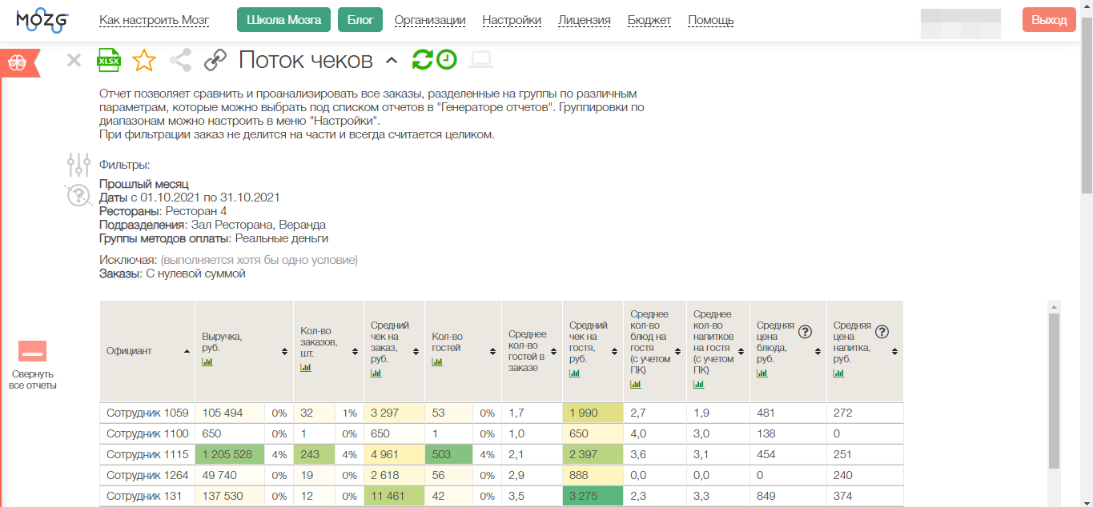Open filters using the sliders icon
This screenshot has height=507, width=1093.
pyautogui.click(x=78, y=166)
